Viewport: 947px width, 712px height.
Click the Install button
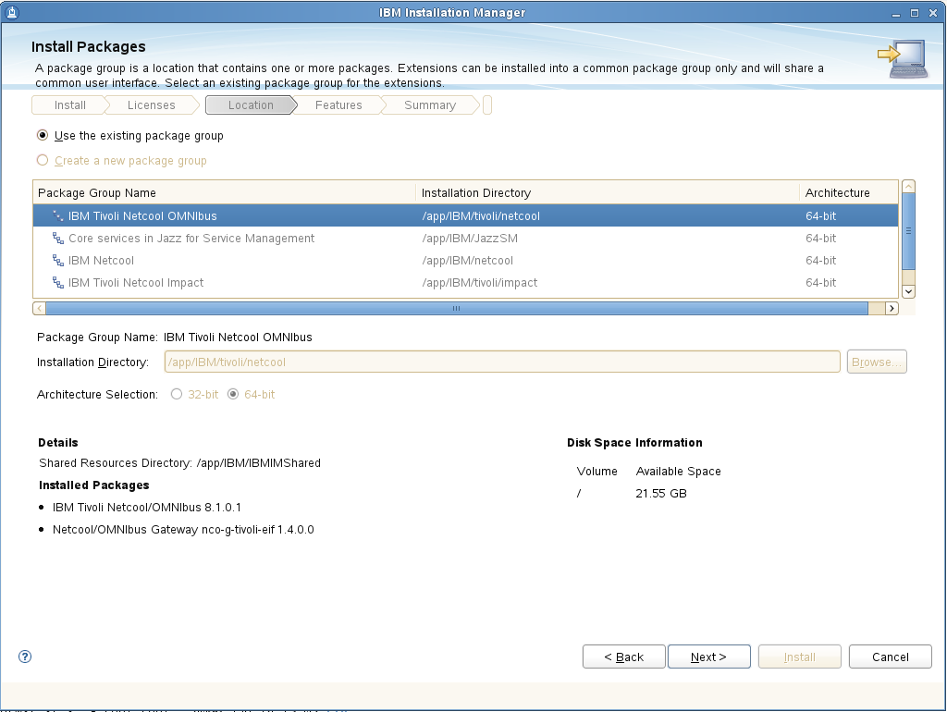(800, 657)
